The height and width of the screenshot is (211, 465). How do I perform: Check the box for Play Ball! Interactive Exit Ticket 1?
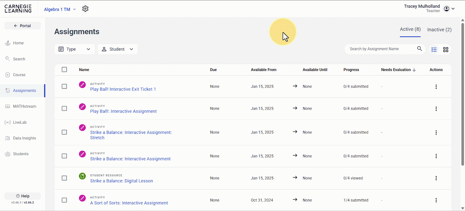64,86
